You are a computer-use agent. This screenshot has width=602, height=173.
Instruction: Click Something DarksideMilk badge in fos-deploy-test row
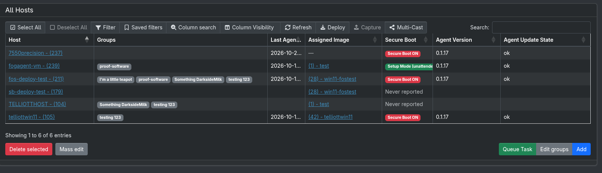[x=198, y=80]
